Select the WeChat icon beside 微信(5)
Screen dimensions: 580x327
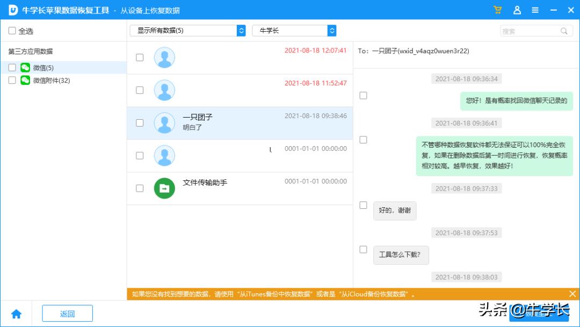[24, 69]
